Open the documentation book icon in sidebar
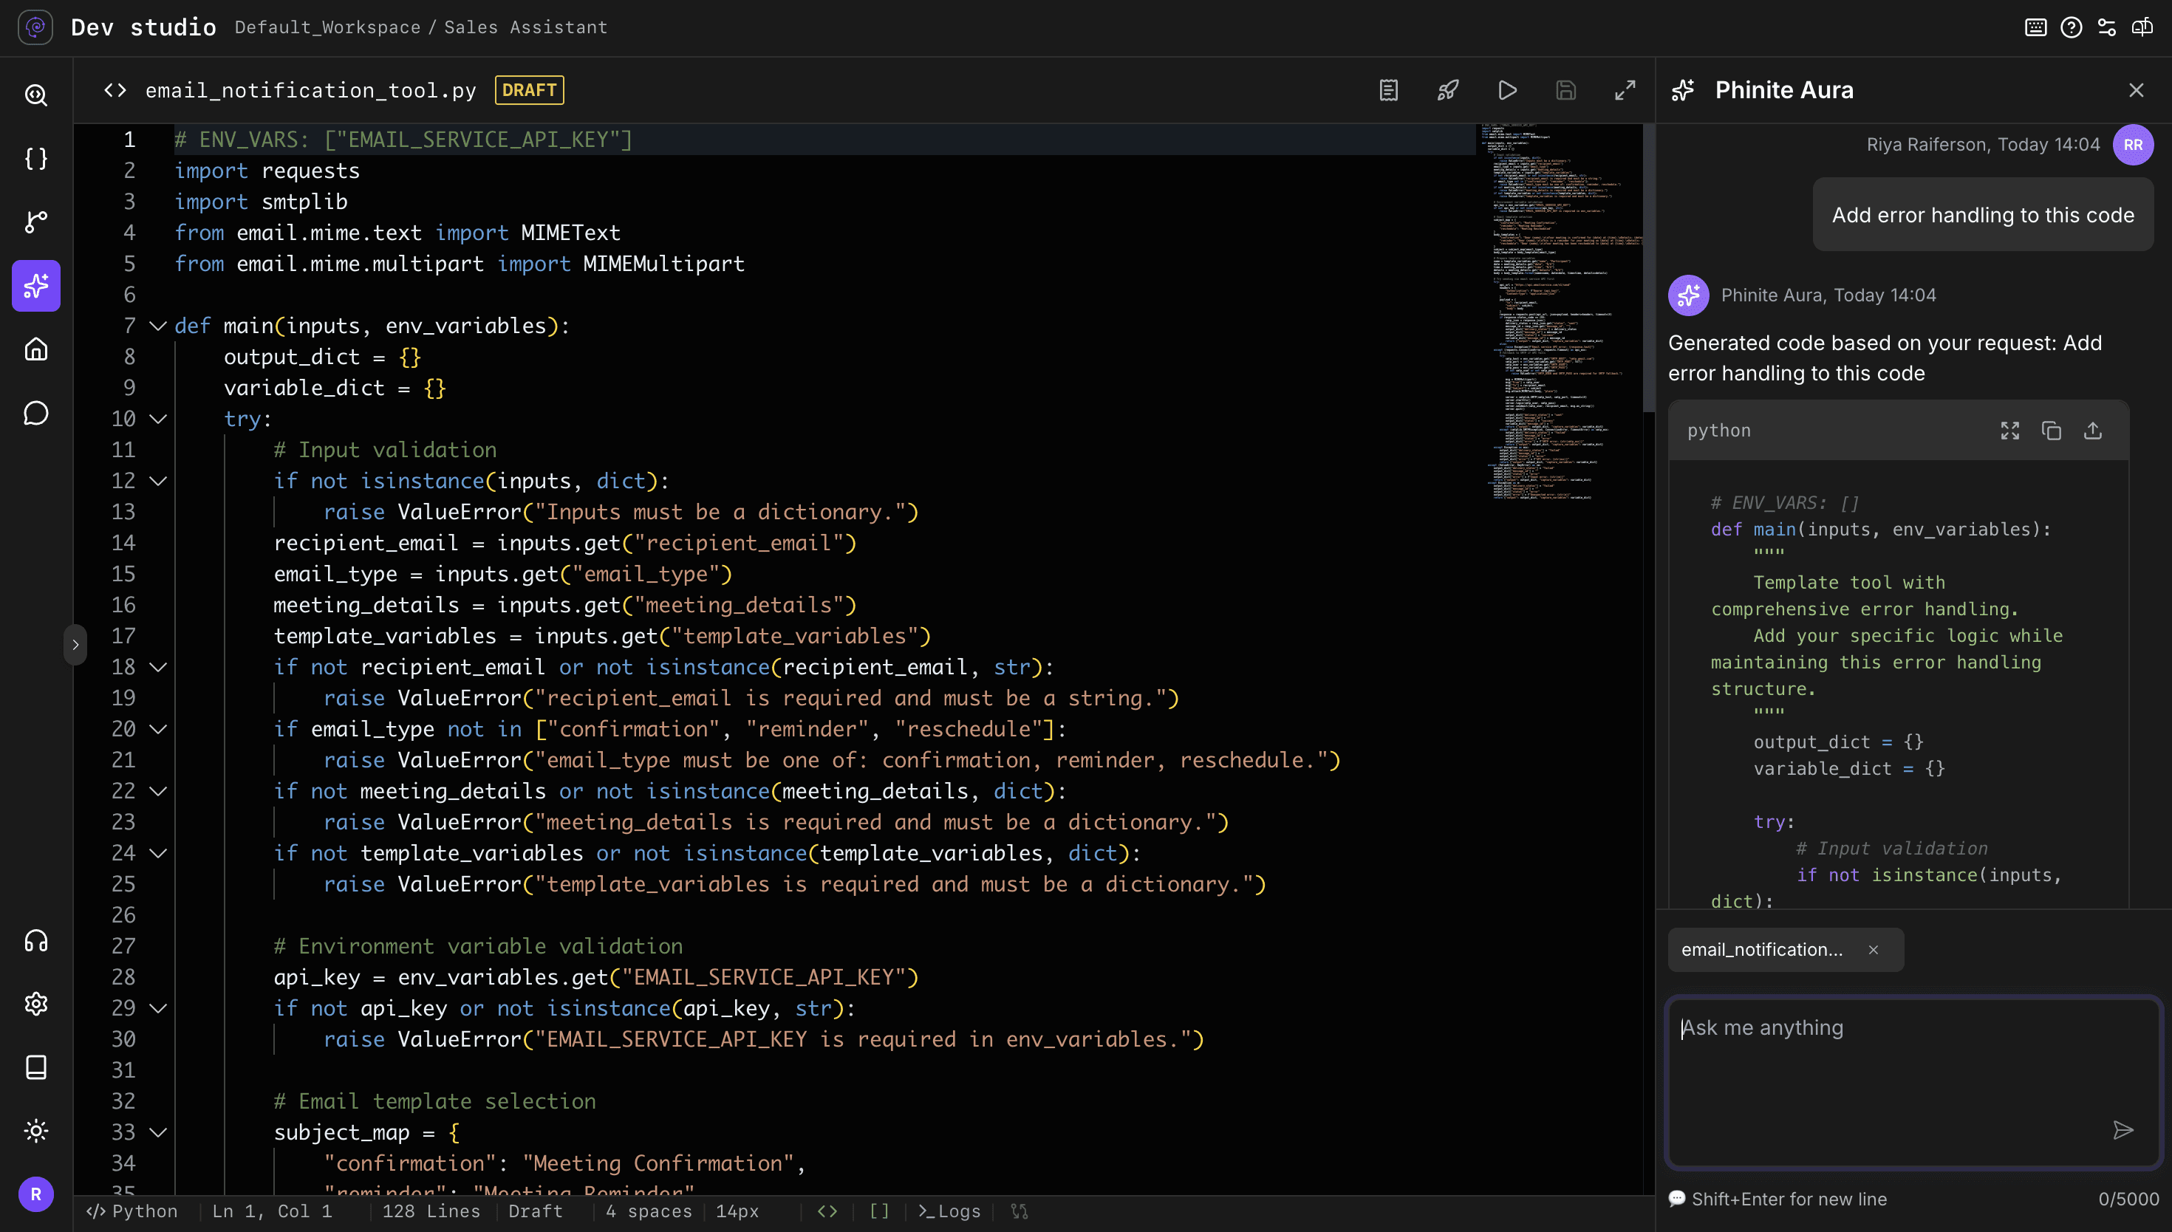This screenshot has width=2172, height=1232. click(x=36, y=1068)
